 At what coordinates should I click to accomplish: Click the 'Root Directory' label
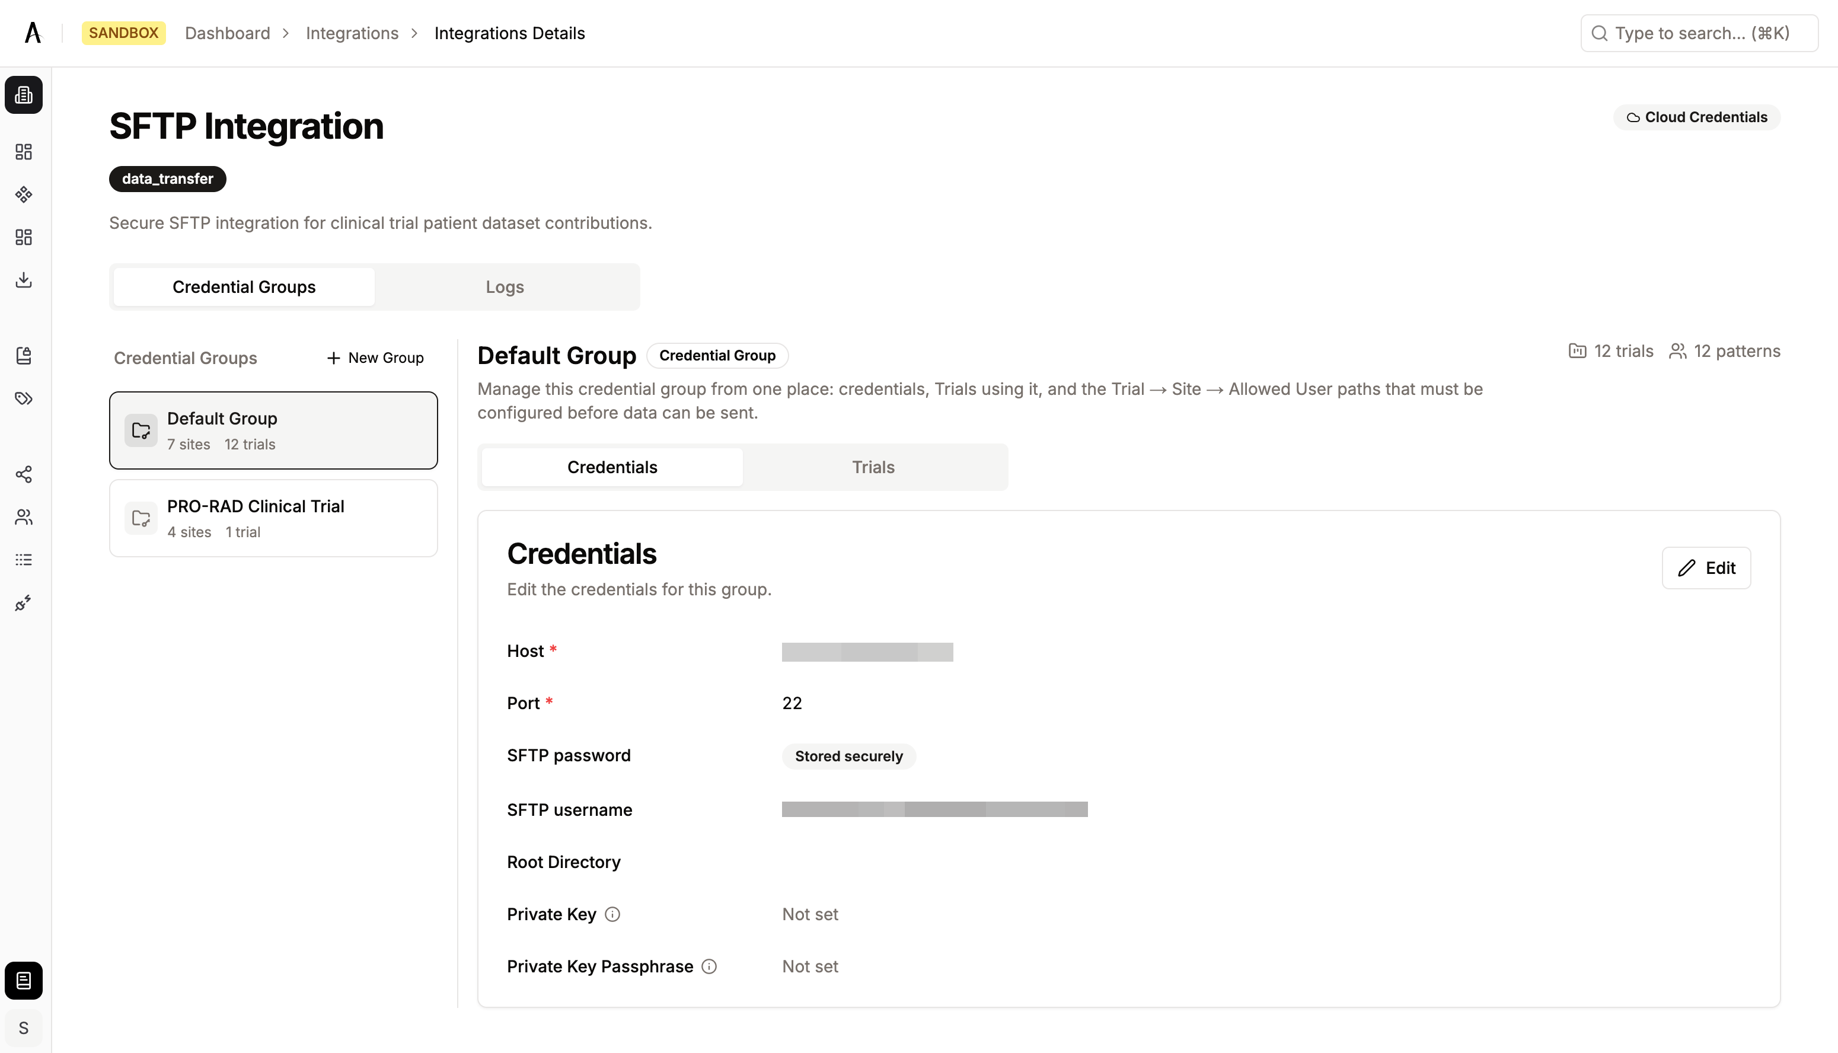click(564, 862)
